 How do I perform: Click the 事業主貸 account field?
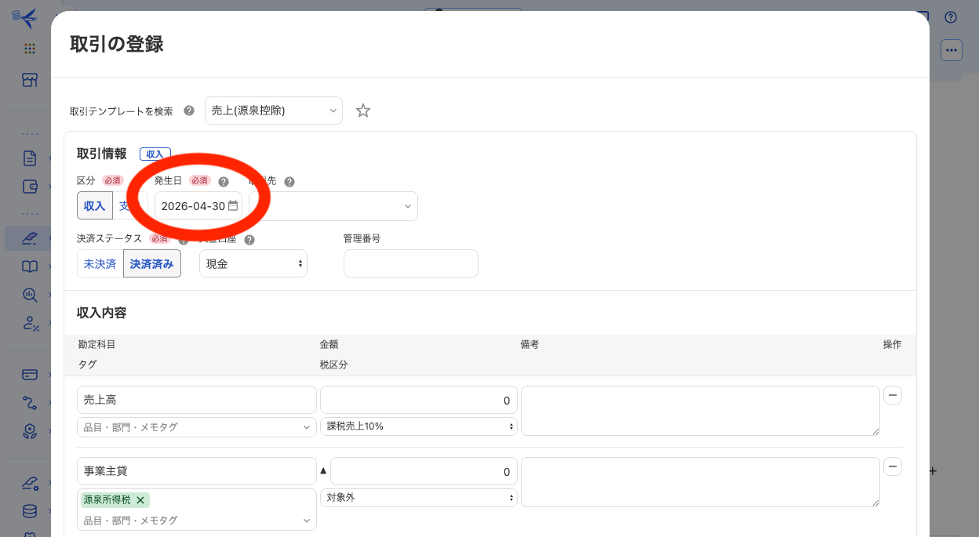(x=197, y=471)
